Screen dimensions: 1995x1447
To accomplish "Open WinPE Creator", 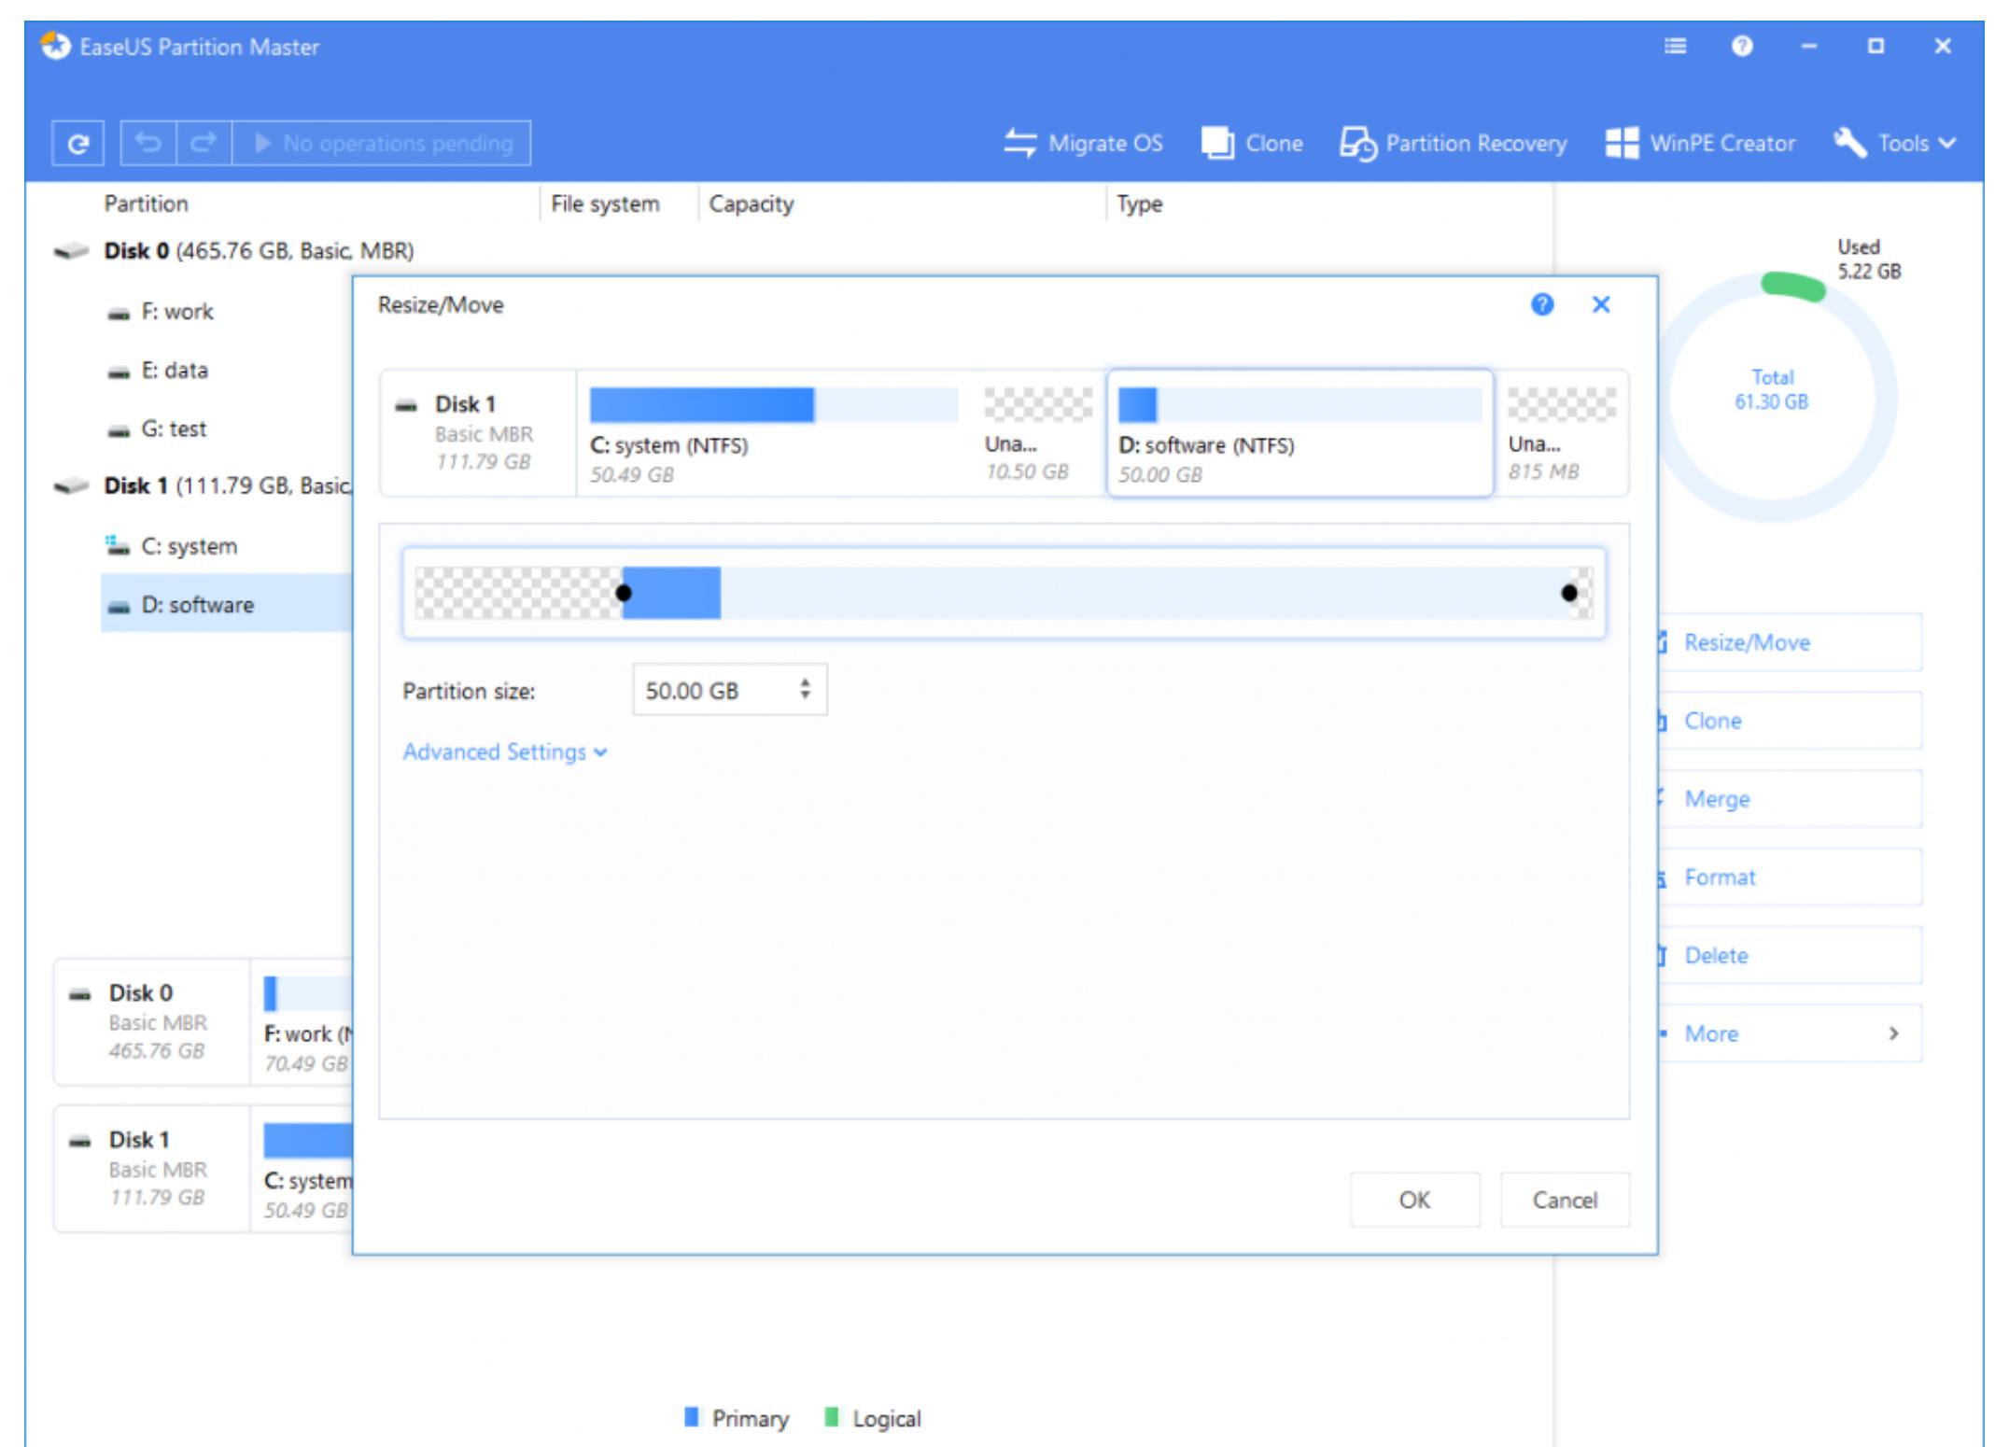I will click(1709, 143).
